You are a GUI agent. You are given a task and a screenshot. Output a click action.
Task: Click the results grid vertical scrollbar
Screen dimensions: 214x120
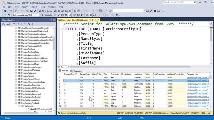210,77
